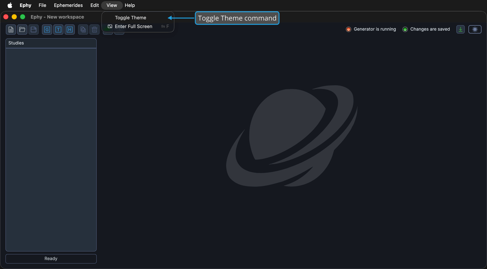Delete study with trash icon
The image size is (487, 269).
pos(94,30)
